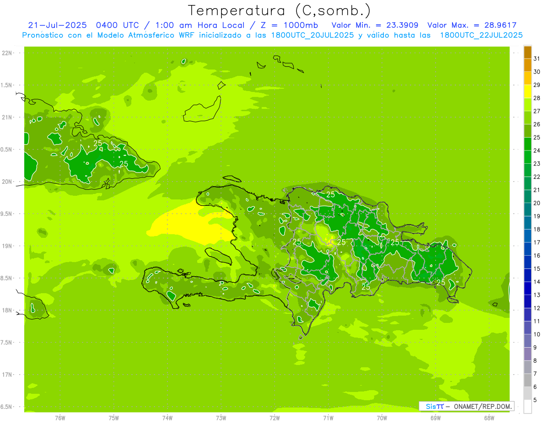Pick the green swatch between 24 and 25

point(527,144)
